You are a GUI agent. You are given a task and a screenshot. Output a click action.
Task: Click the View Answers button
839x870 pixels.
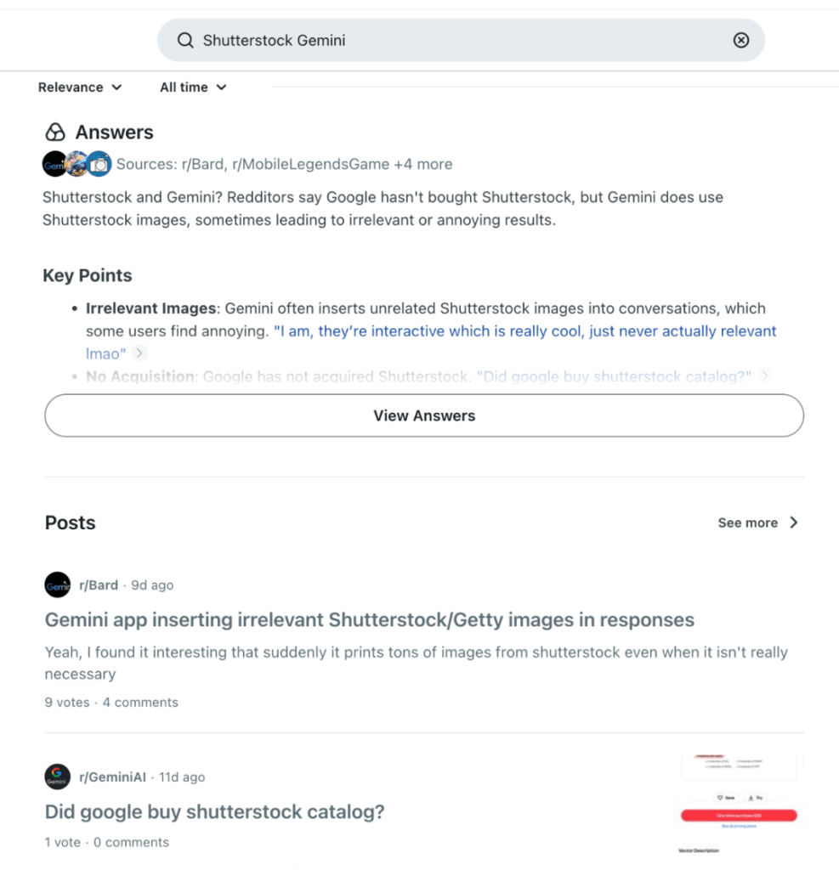coord(424,415)
